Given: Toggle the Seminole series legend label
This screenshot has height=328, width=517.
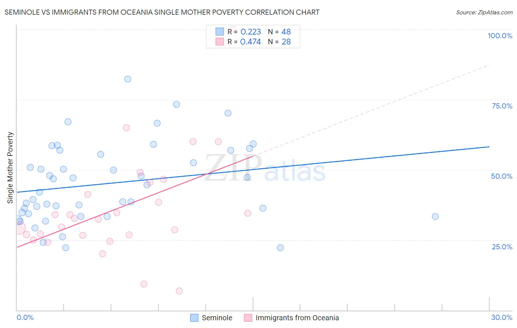Looking at the screenshot, I should [x=217, y=318].
